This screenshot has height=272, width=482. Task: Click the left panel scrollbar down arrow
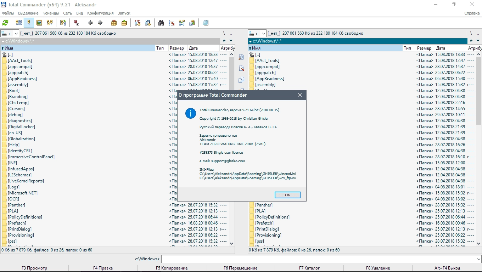232,244
